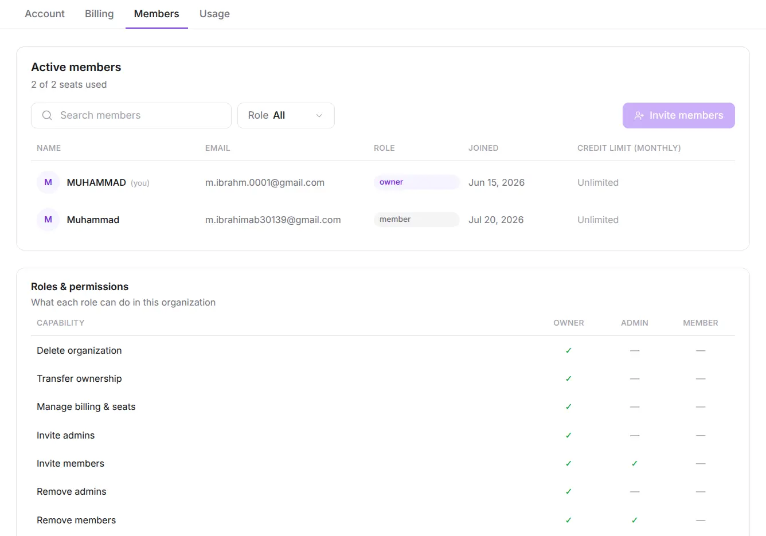Click the CREDIT LIMIT (MONTHLY) column header

pyautogui.click(x=629, y=148)
